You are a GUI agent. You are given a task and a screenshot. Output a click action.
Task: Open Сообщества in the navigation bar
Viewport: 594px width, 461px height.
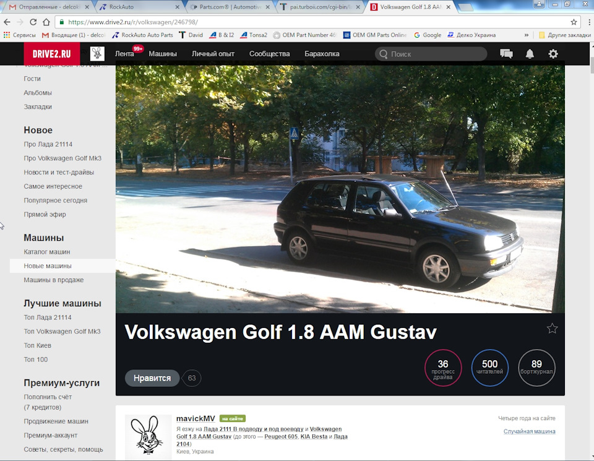point(269,54)
